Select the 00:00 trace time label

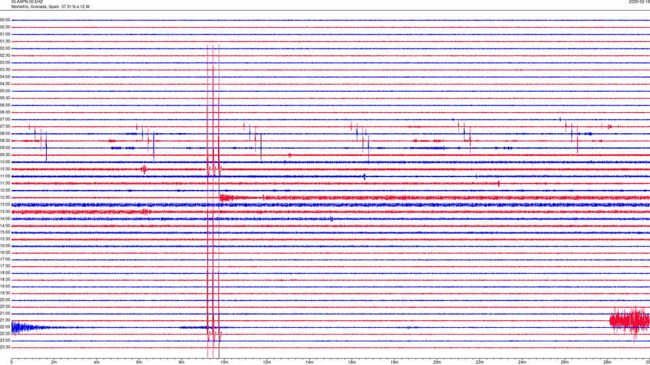tap(5, 20)
